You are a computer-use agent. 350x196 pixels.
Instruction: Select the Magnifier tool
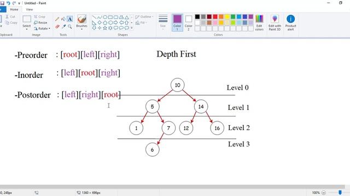pos(70,27)
